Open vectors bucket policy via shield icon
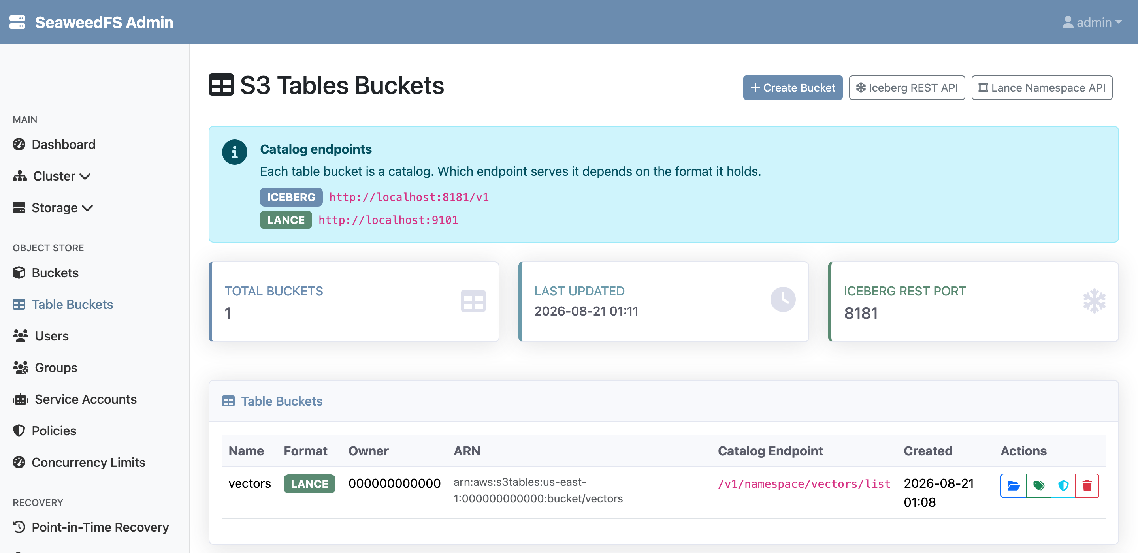This screenshot has height=553, width=1138. click(1063, 486)
